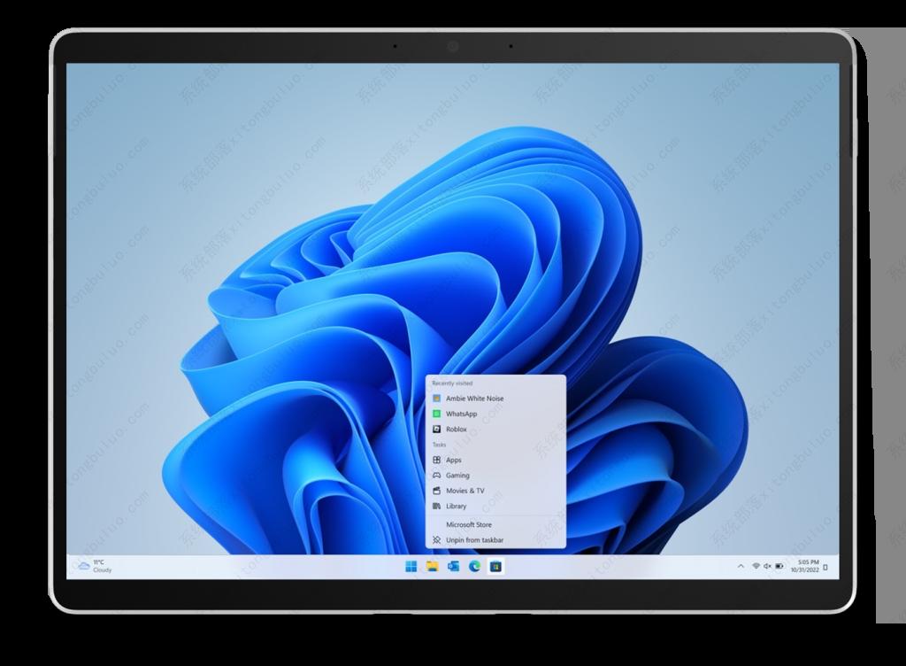Select Movies & TV from Tasks
Viewport: 906px width, 666px height.
pyautogui.click(x=465, y=491)
